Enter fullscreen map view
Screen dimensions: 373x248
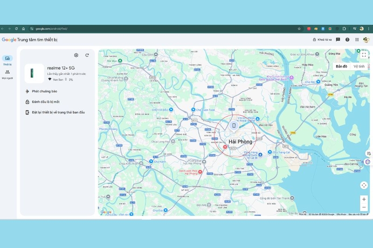click(x=364, y=55)
